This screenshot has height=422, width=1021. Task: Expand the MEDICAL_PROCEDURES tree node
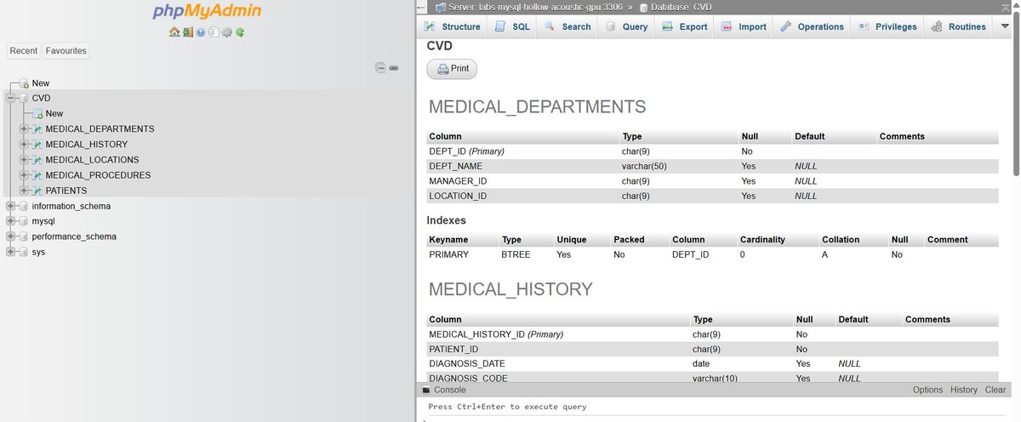[25, 175]
